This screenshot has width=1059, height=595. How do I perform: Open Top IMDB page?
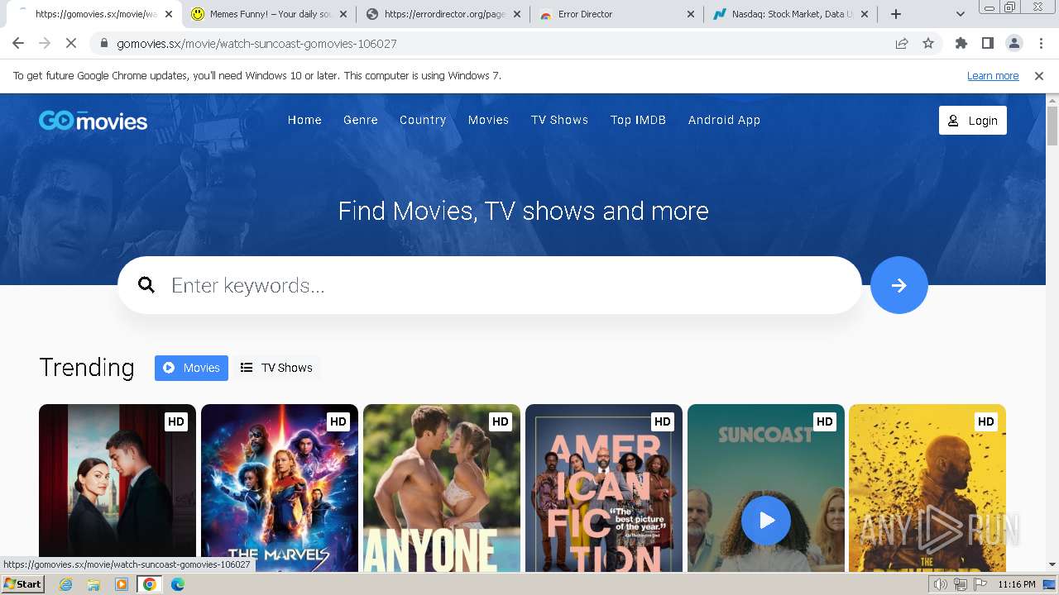tap(638, 120)
